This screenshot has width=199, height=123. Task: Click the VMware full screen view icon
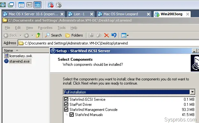click(3, 5)
